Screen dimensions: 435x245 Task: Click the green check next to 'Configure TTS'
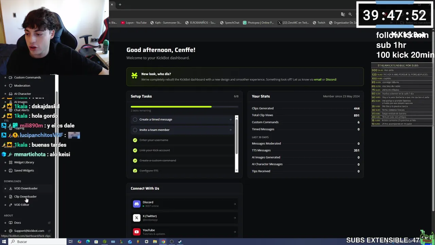click(135, 170)
